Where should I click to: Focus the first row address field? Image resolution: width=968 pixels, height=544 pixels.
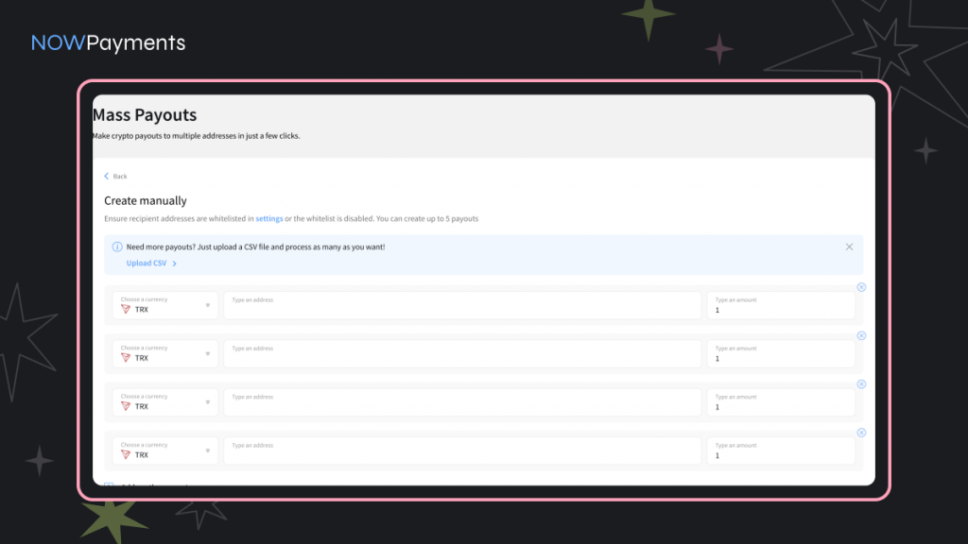click(462, 305)
